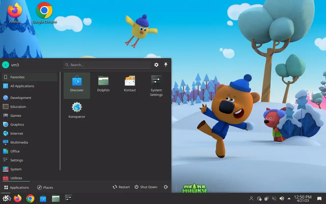
Task: Pin the application launcher open
Action: point(166,65)
